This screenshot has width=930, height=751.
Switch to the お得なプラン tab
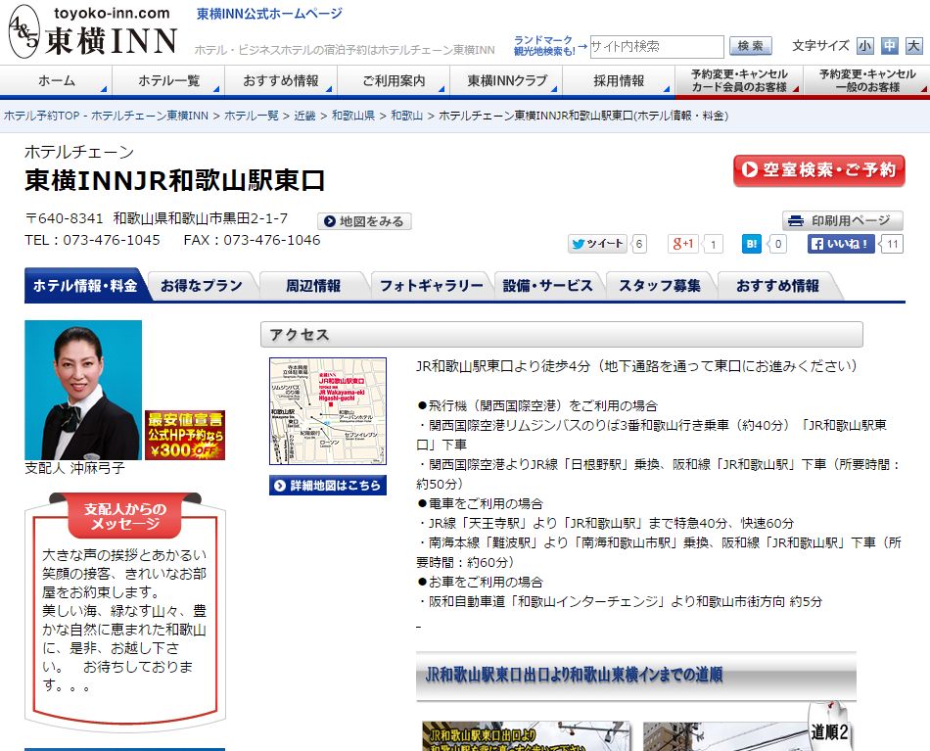(x=201, y=286)
